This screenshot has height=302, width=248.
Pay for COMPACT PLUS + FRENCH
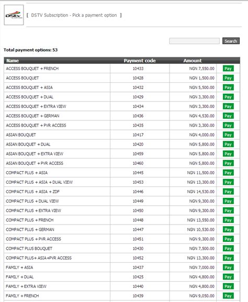point(228,220)
